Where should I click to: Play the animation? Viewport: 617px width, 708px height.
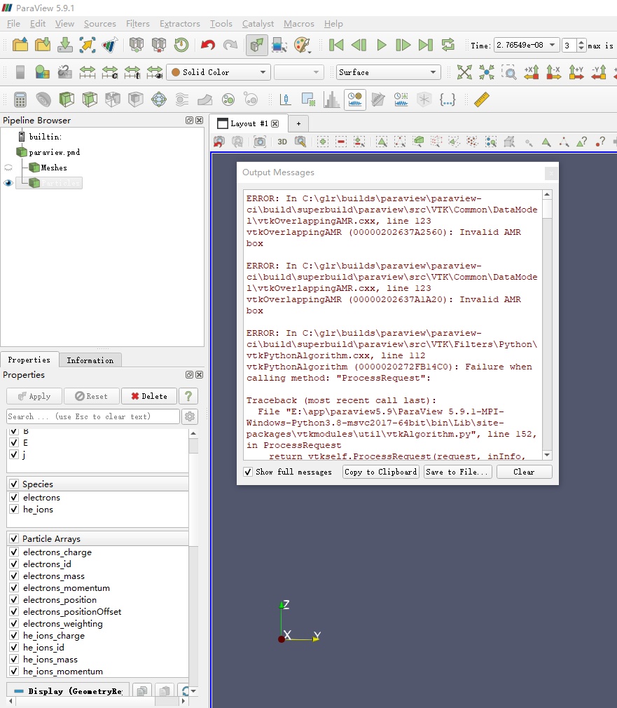[381, 45]
